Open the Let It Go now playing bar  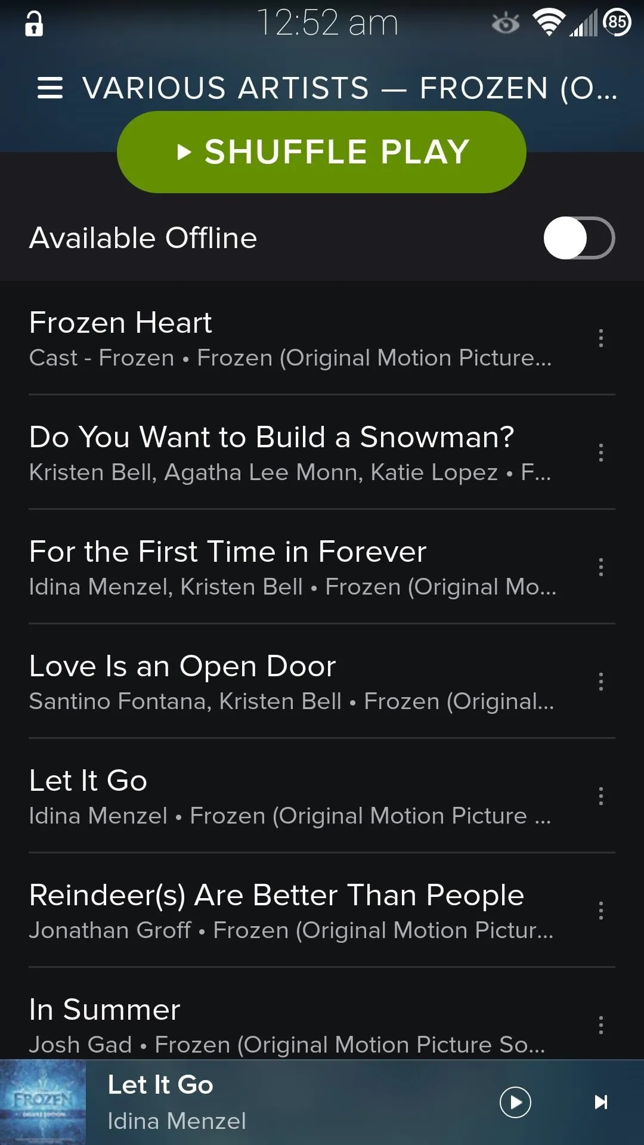286,1102
